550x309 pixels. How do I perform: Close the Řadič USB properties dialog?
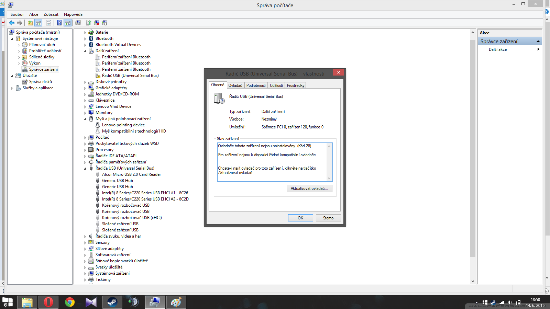coord(339,72)
